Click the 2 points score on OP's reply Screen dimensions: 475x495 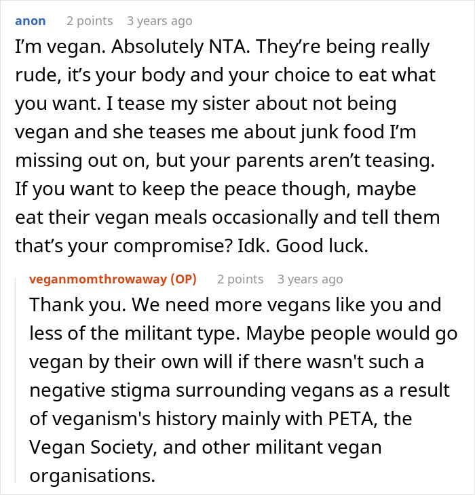tap(240, 279)
